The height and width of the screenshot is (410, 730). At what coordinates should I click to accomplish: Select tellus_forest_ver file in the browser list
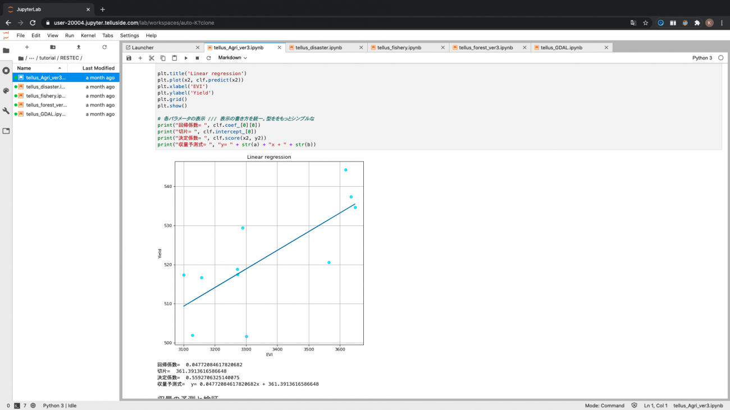click(x=66, y=105)
